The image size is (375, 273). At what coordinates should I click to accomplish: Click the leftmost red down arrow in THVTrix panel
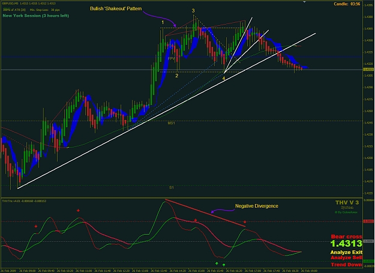36,226
